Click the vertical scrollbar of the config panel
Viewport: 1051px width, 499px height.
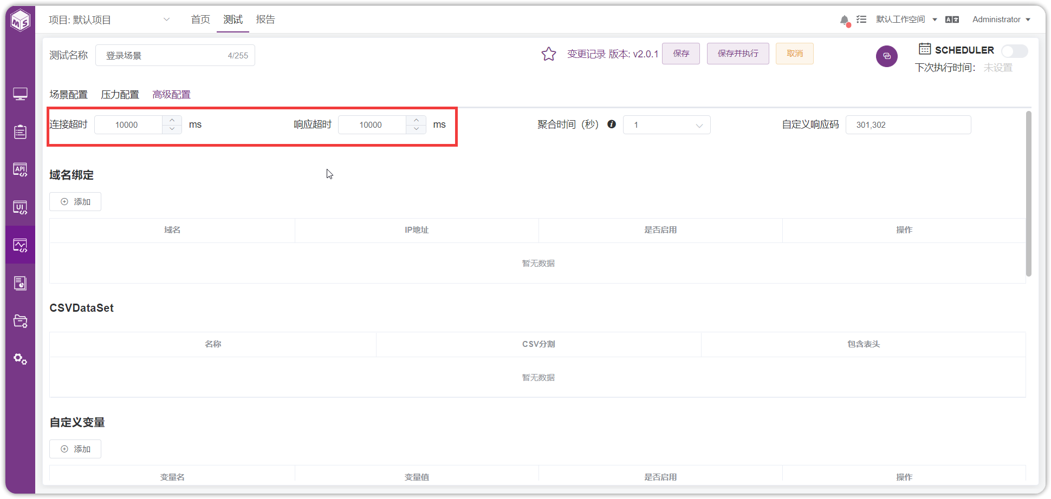pyautogui.click(x=1028, y=194)
